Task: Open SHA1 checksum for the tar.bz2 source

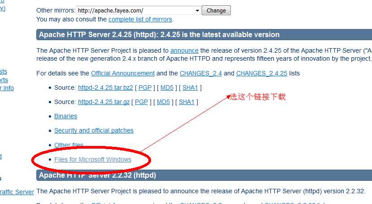Action: click(190, 87)
